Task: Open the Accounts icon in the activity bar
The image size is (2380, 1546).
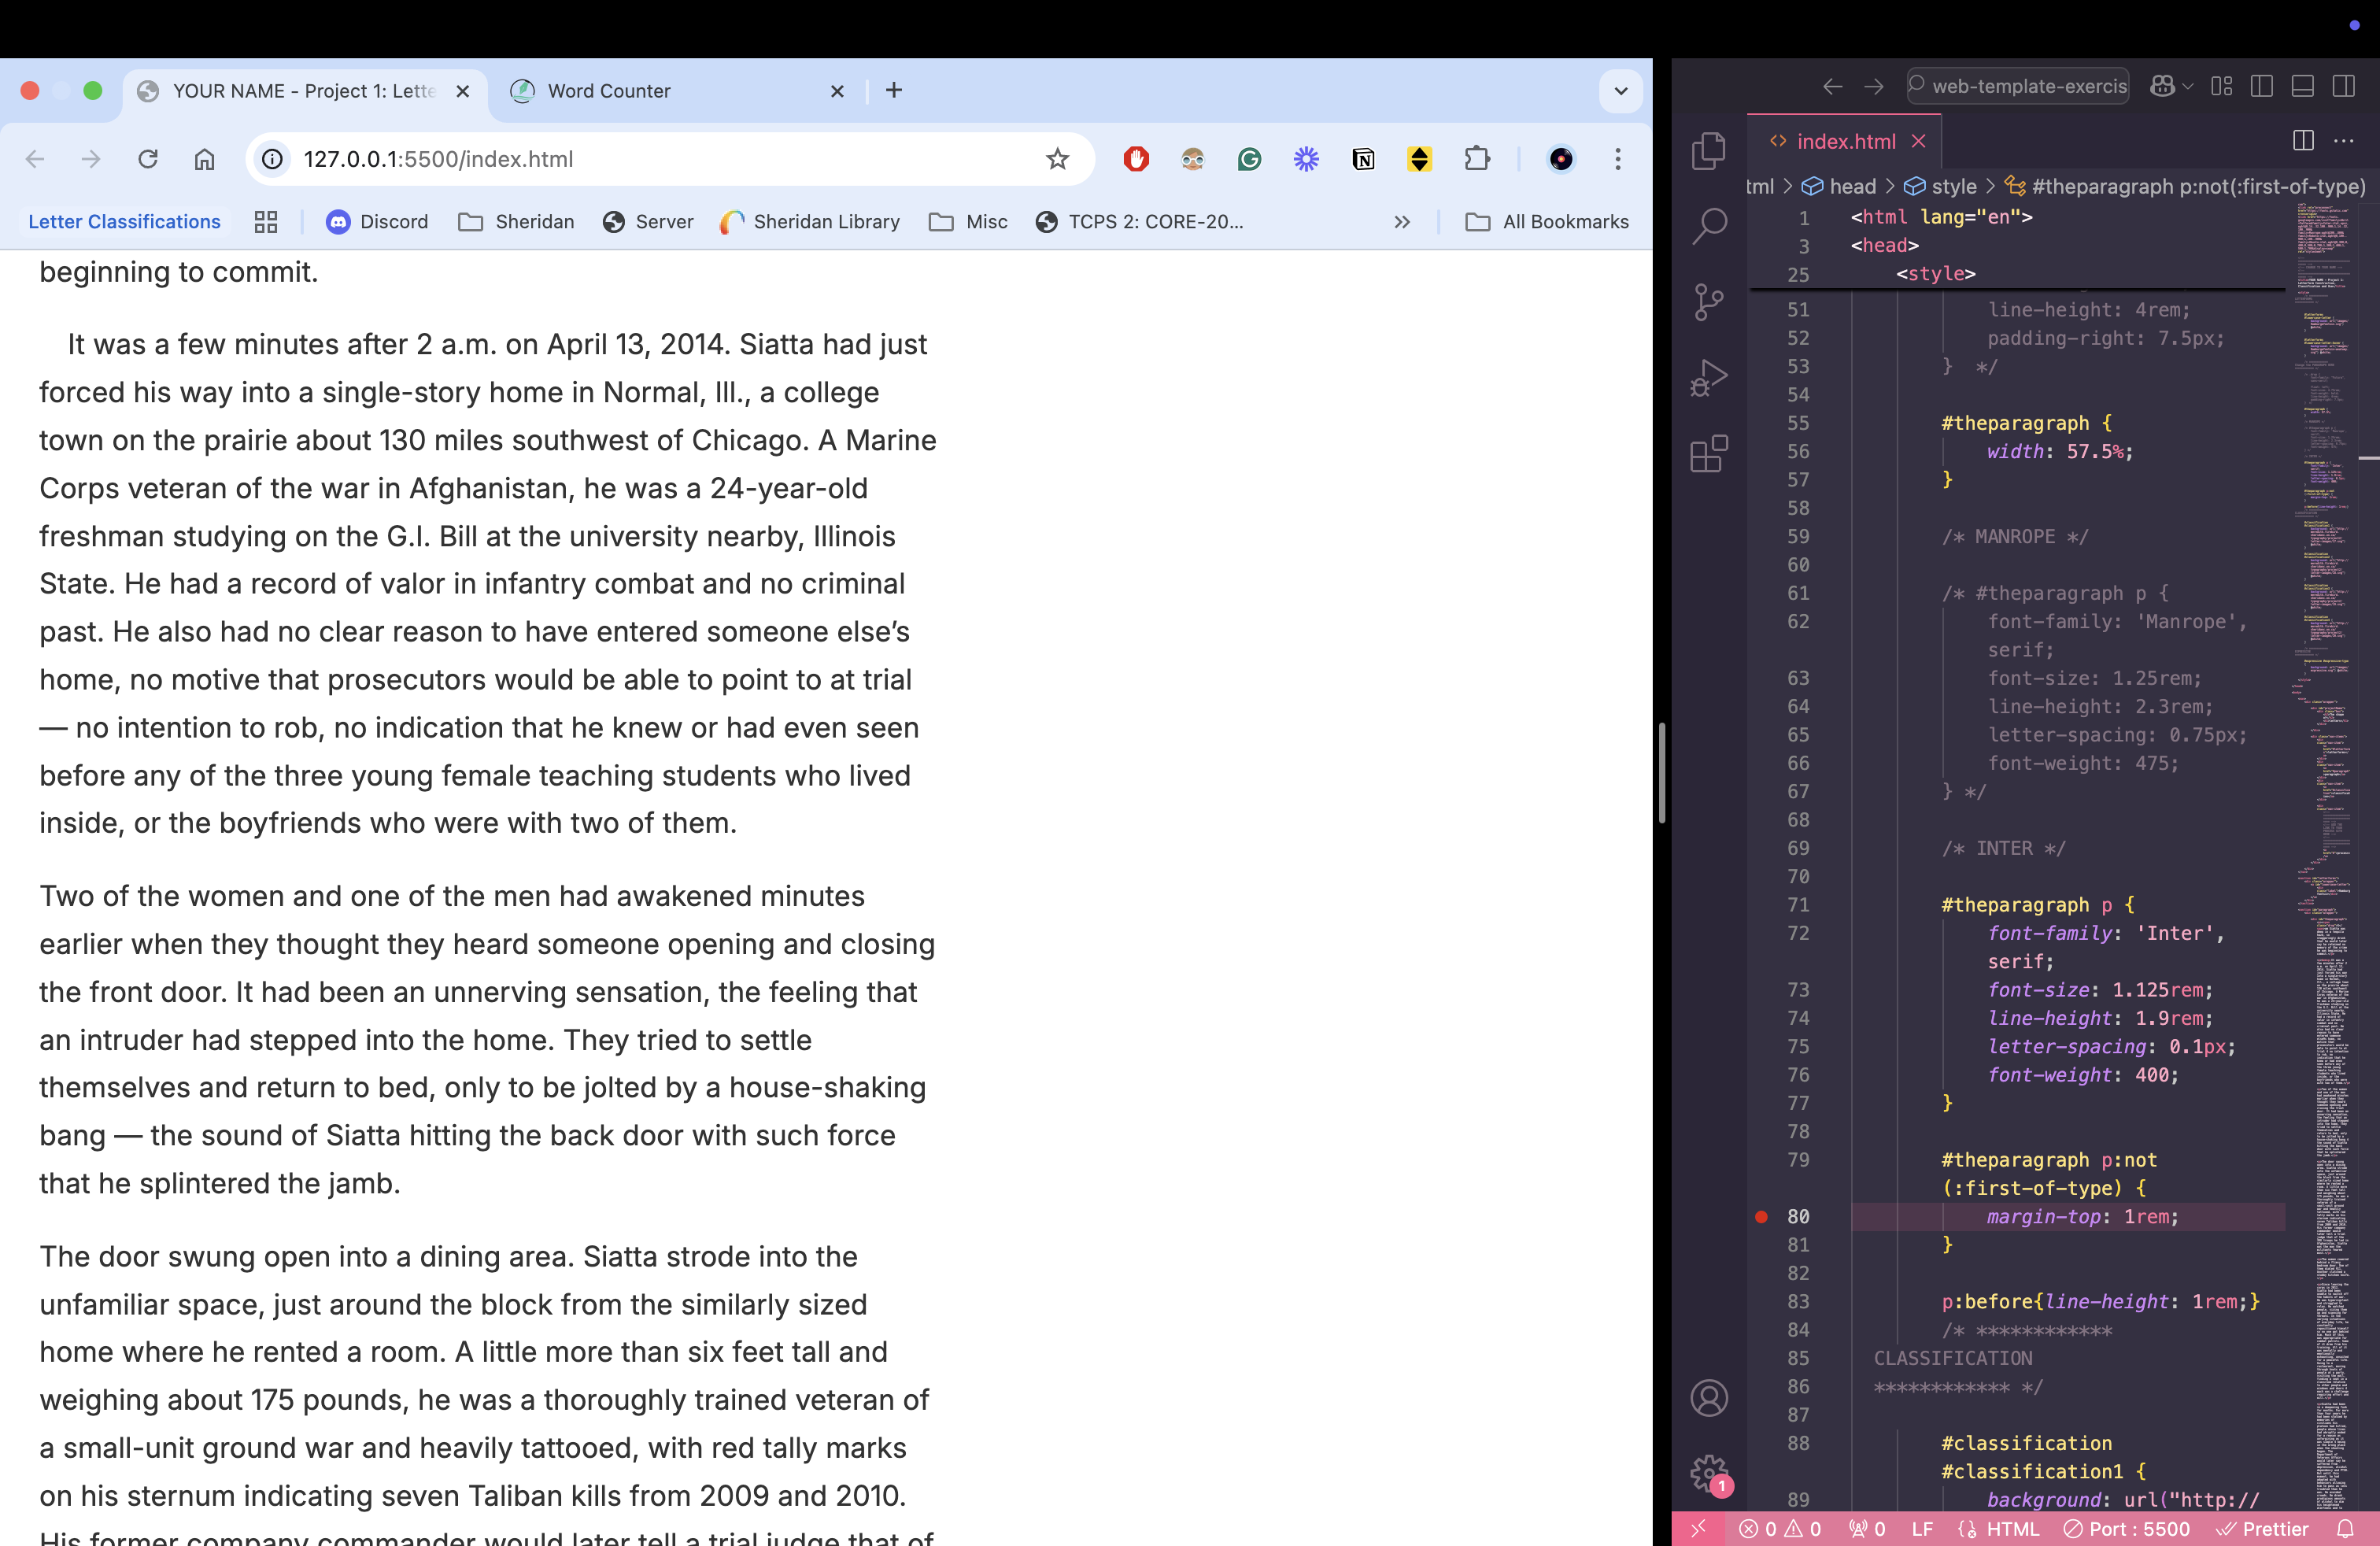Action: click(x=1709, y=1398)
